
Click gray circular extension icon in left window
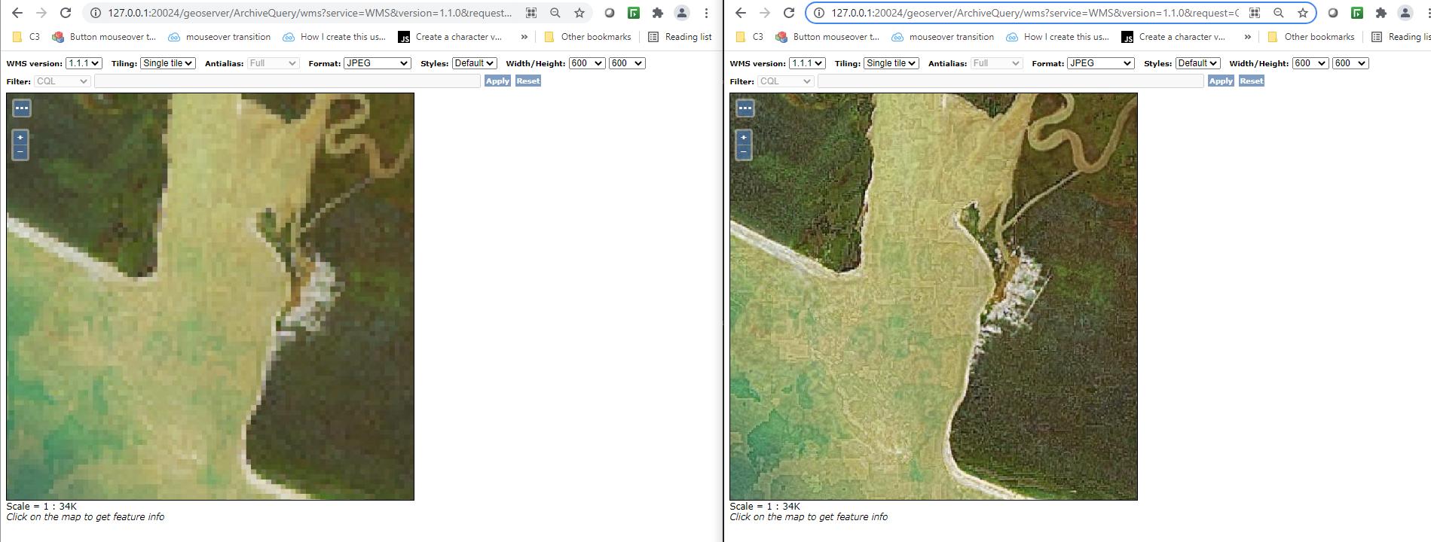[610, 13]
